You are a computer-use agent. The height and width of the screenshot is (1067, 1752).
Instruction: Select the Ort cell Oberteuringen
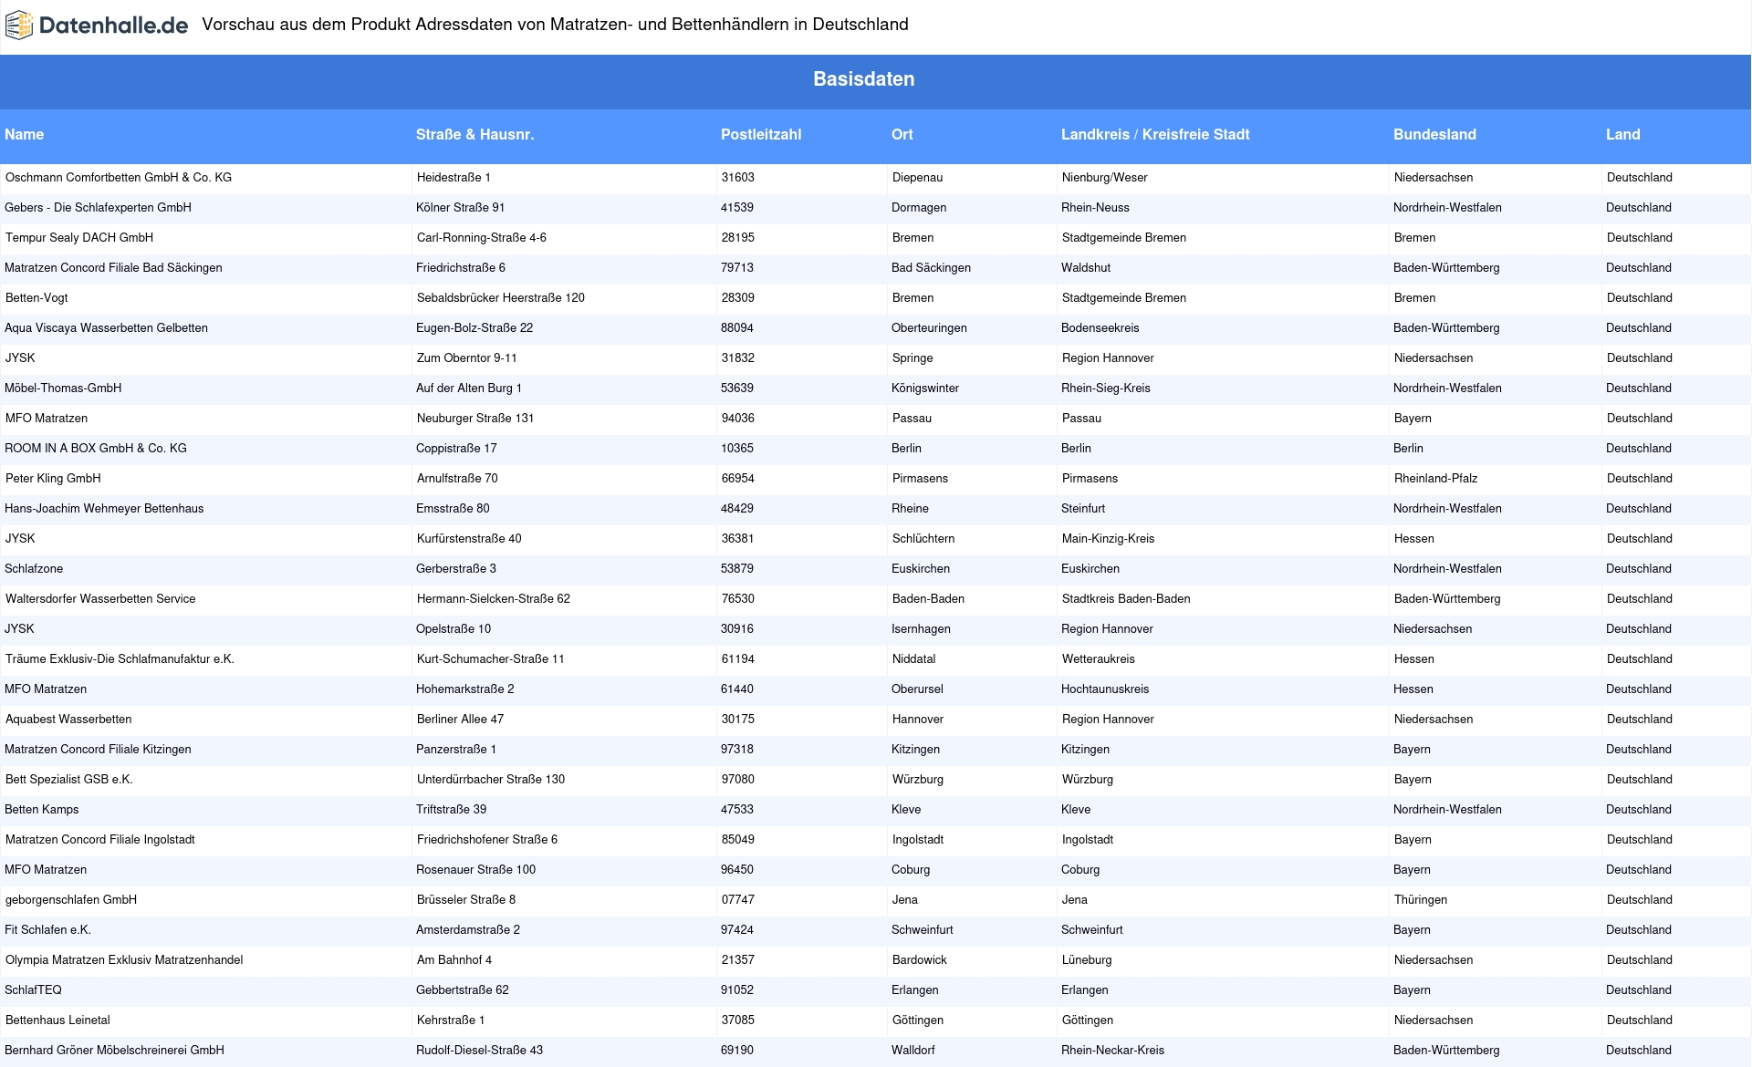pos(929,328)
